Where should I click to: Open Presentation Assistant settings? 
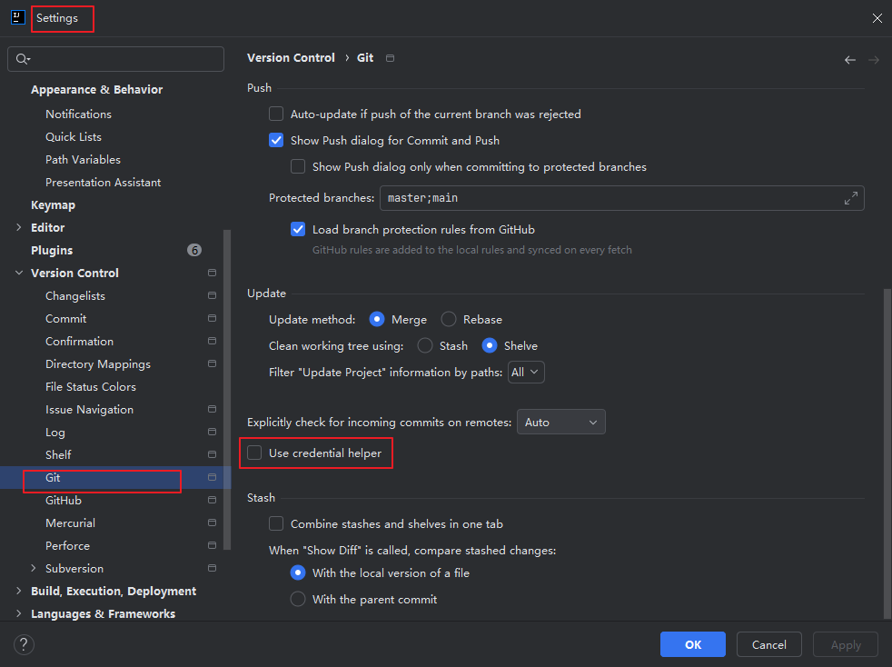point(103,182)
